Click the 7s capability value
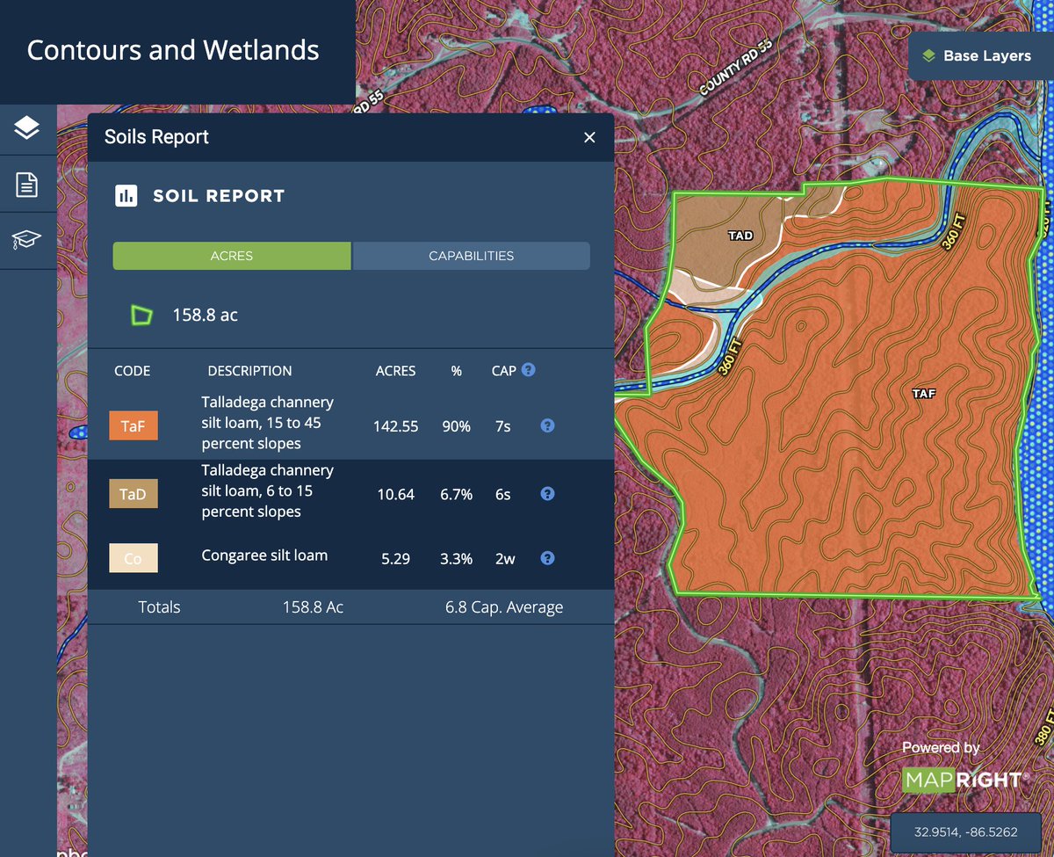1054x857 pixels. (x=502, y=426)
